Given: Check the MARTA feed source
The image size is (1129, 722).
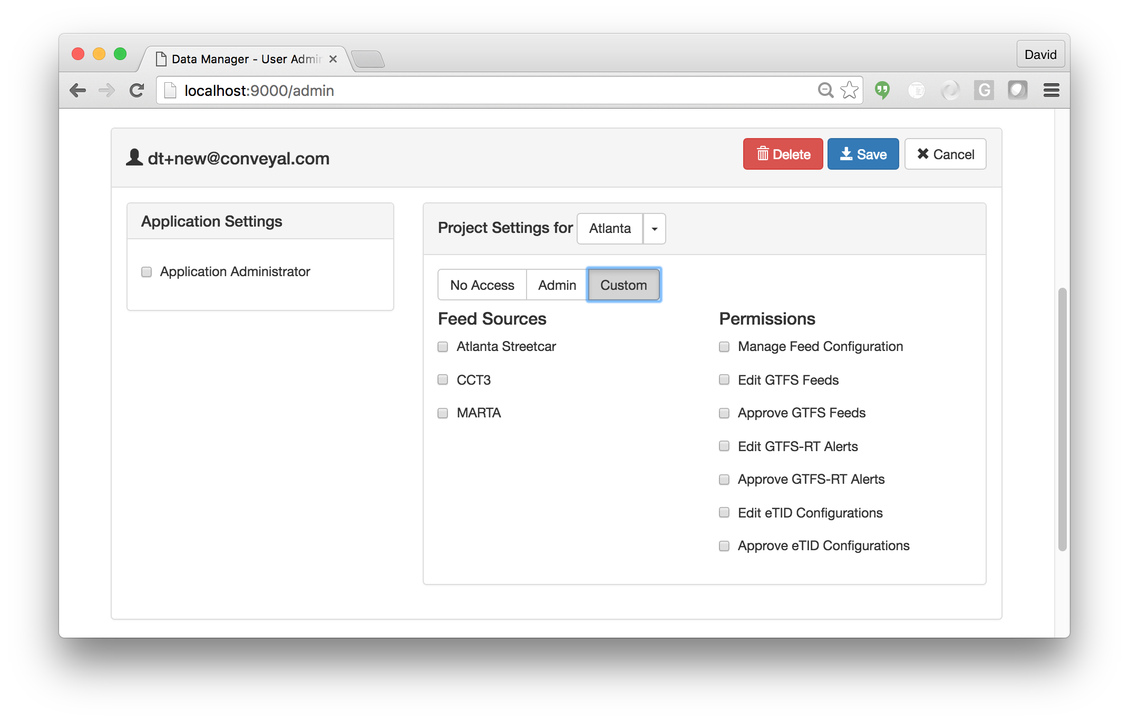Looking at the screenshot, I should click(x=443, y=413).
